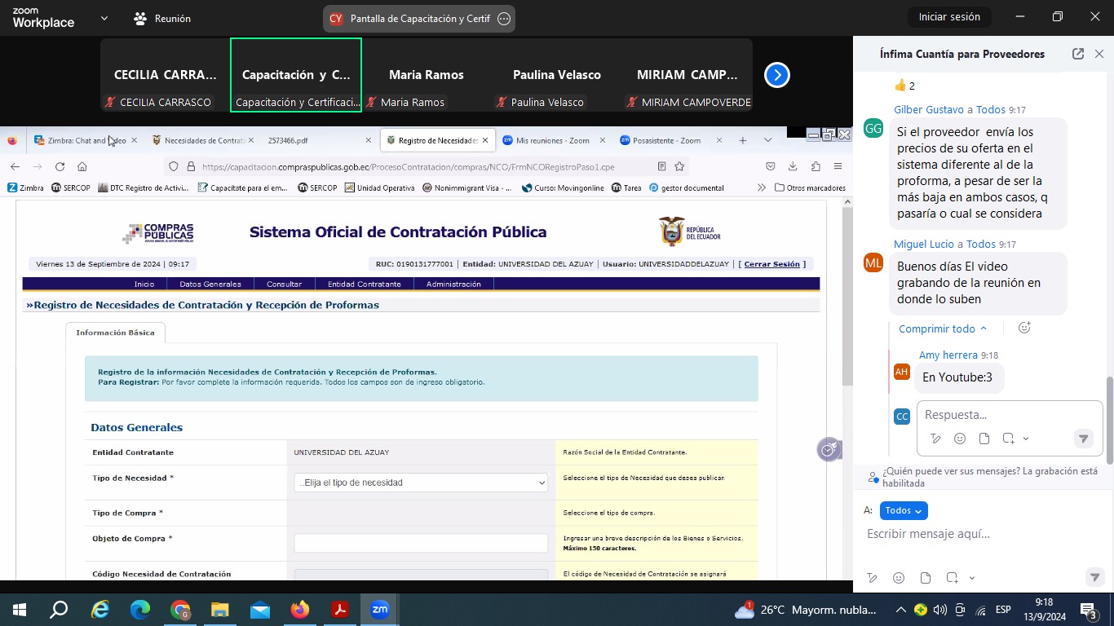Open the formatting tool in the message toolbar
Image resolution: width=1114 pixels, height=626 pixels.
(x=872, y=578)
